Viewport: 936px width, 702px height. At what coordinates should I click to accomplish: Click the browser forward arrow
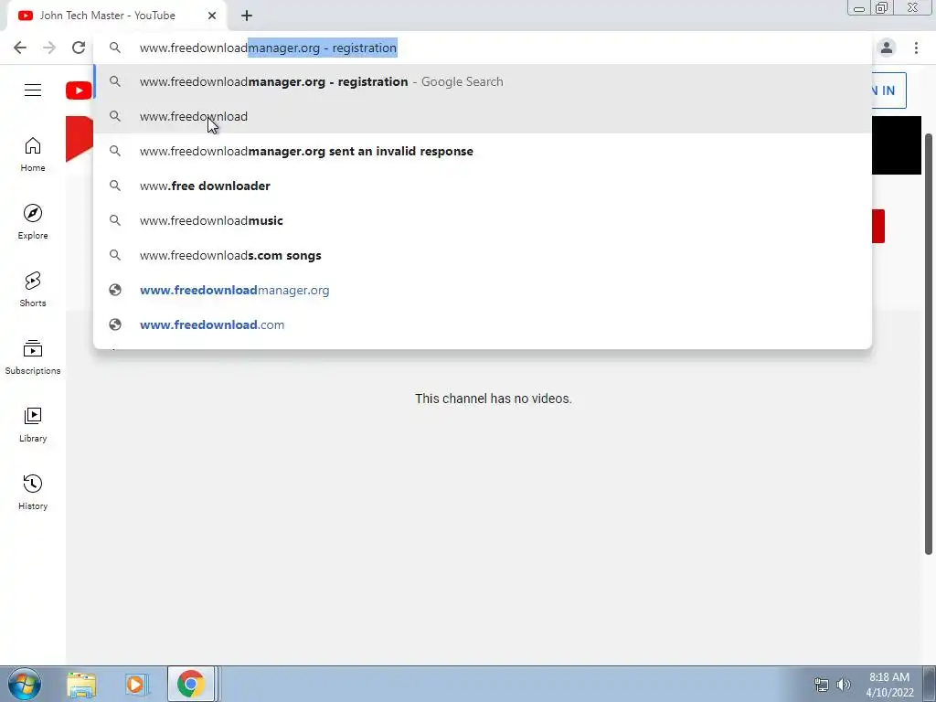pyautogui.click(x=49, y=48)
